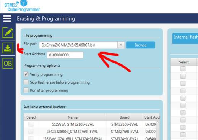The height and width of the screenshot is (140, 198).
Task: Click the external loaders scrollbar up arrow
Action: [157, 122]
